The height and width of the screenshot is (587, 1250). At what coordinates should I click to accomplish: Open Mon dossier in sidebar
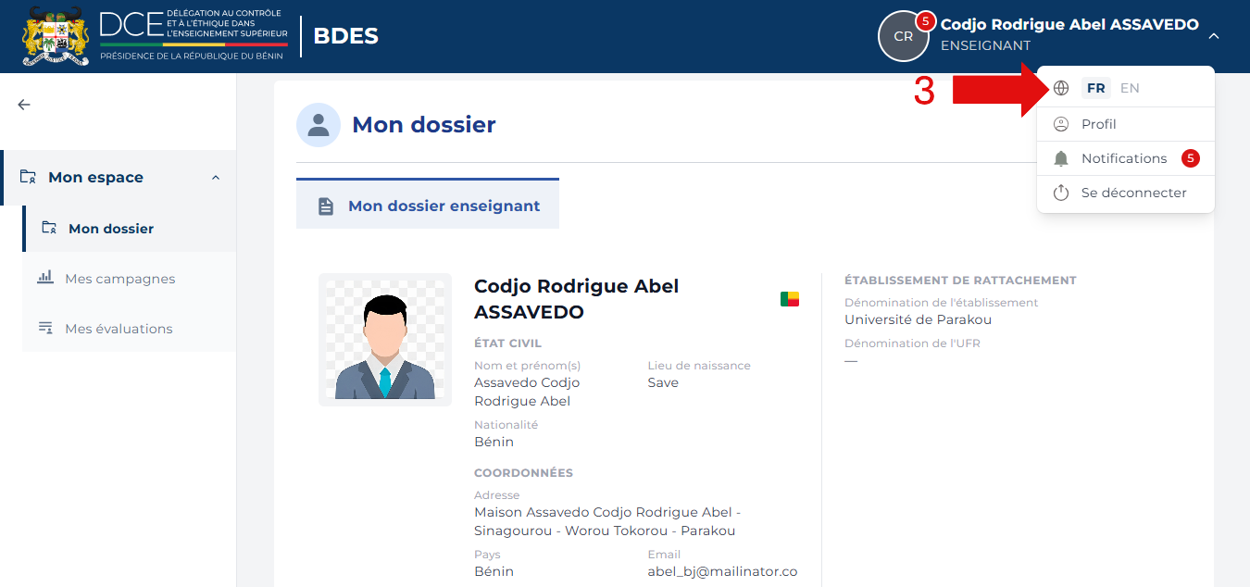[129, 229]
